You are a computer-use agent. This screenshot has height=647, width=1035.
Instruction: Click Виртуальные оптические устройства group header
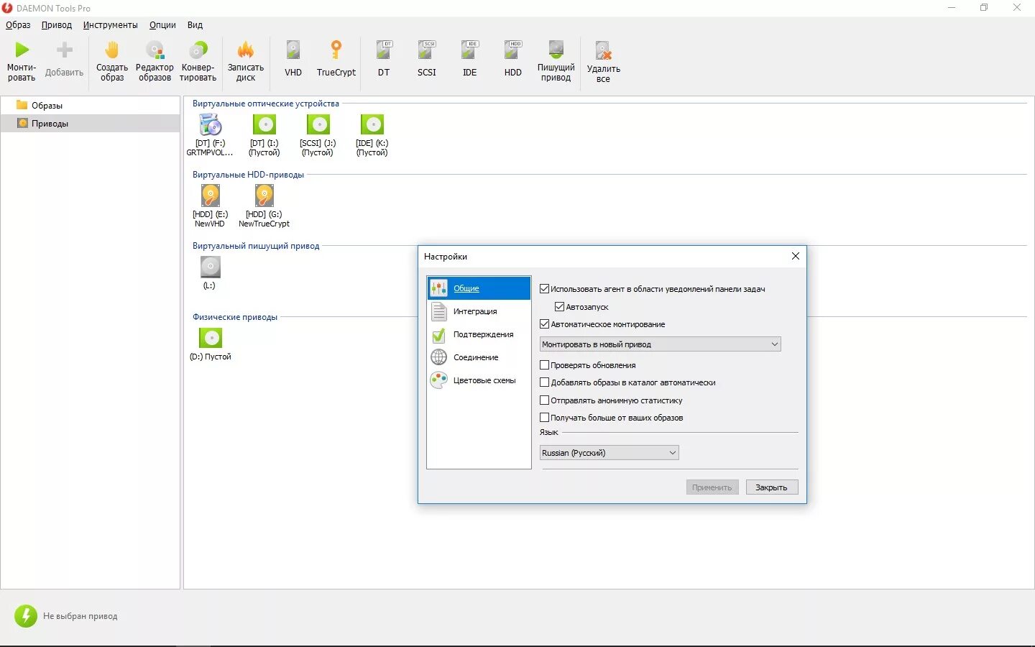(x=266, y=104)
